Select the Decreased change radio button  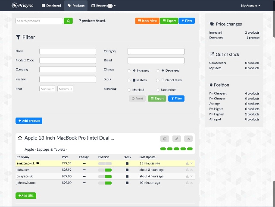pos(158,70)
